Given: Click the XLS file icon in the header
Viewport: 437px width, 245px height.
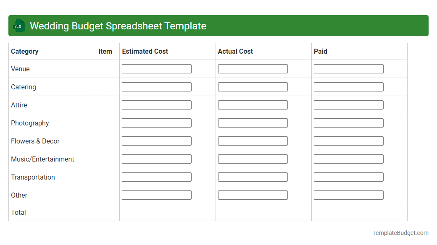Looking at the screenshot, I should click(18, 26).
